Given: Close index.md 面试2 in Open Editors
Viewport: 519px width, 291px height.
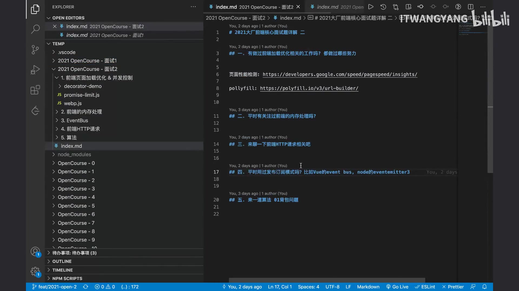Looking at the screenshot, I should (55, 26).
